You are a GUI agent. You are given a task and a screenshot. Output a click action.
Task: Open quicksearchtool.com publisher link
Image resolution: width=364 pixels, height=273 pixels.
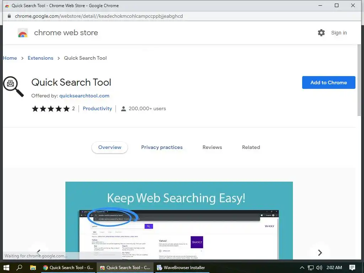pos(84,96)
